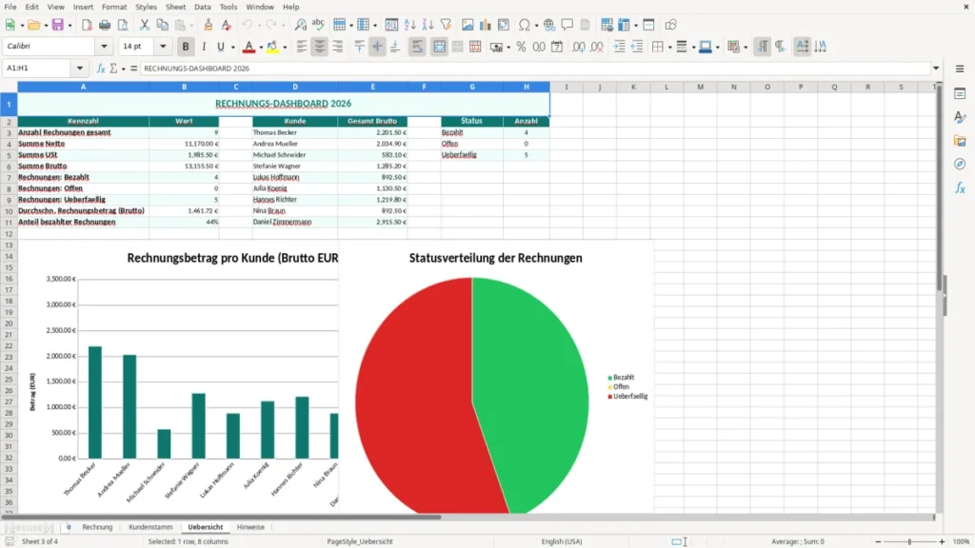This screenshot has height=548, width=975.
Task: Select column A header
Action: point(84,87)
